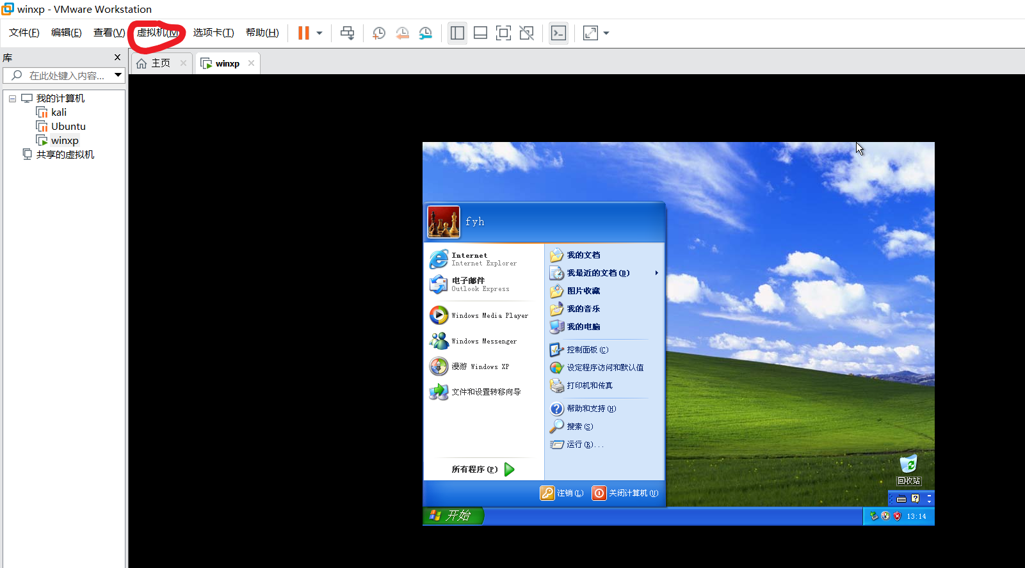
Task: Open the 帮助(H) menu
Action: coord(262,33)
